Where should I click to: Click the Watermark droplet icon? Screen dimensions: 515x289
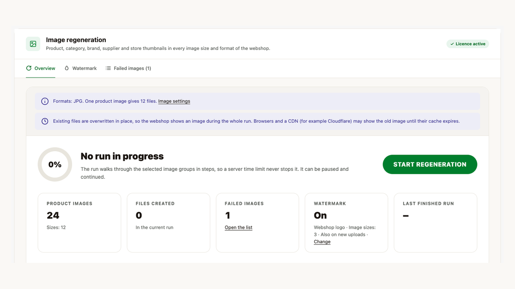66,68
